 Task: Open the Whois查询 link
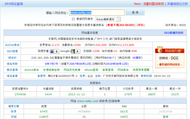(x=91, y=70)
